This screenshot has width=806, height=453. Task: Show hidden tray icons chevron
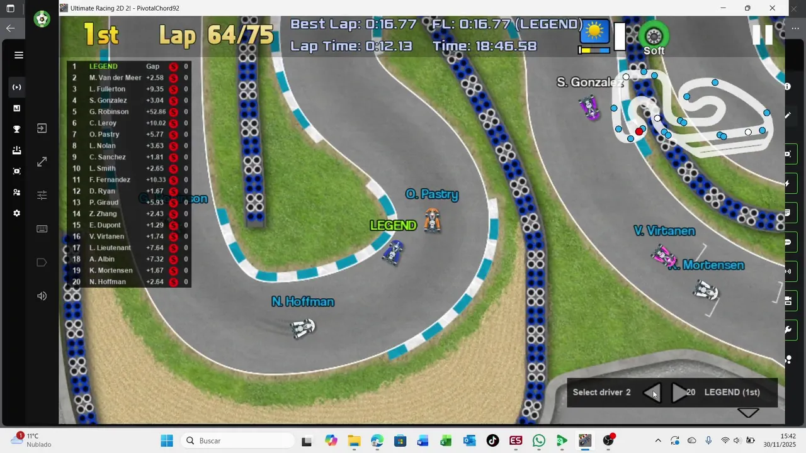(658, 440)
